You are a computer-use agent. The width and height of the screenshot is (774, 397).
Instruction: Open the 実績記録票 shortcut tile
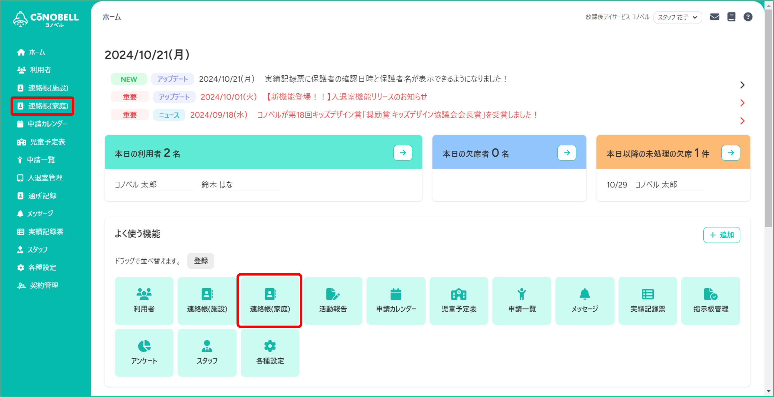pyautogui.click(x=648, y=301)
